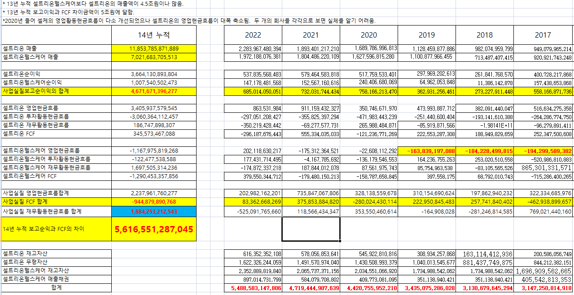The image size is (574, 295).
Task: Click the '셀트리온 재무활동현금흐름' row label
Action: click(57, 125)
